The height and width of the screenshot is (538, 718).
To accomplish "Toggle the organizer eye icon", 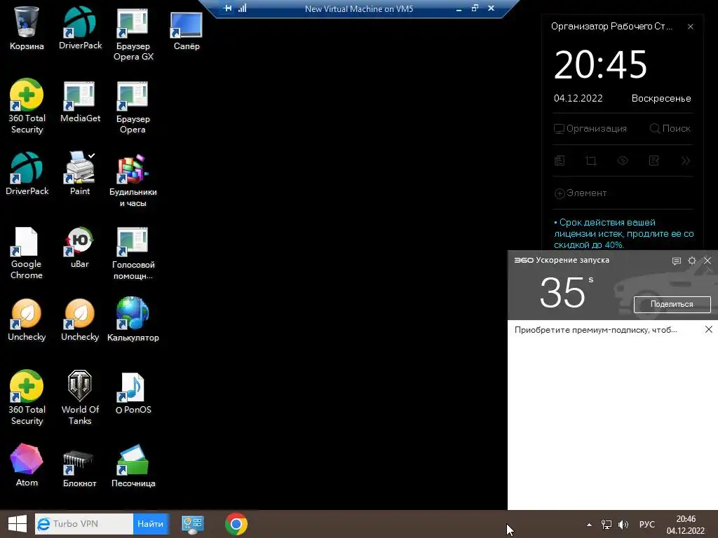I will coord(623,160).
